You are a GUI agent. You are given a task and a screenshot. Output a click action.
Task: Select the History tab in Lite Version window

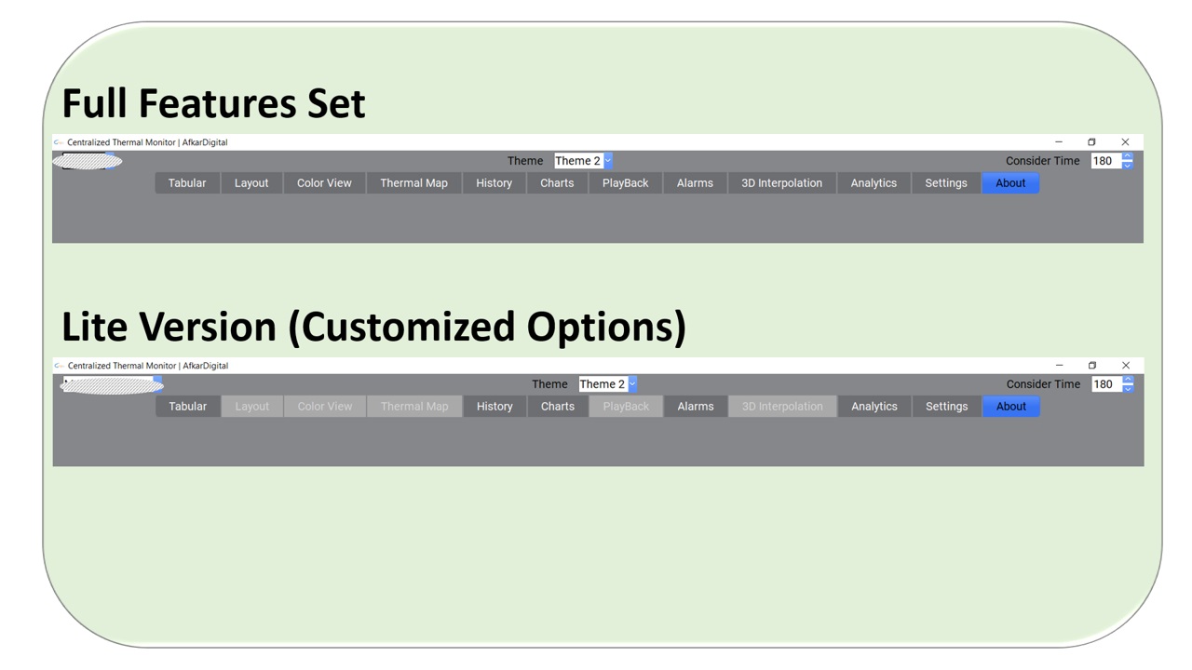(494, 407)
